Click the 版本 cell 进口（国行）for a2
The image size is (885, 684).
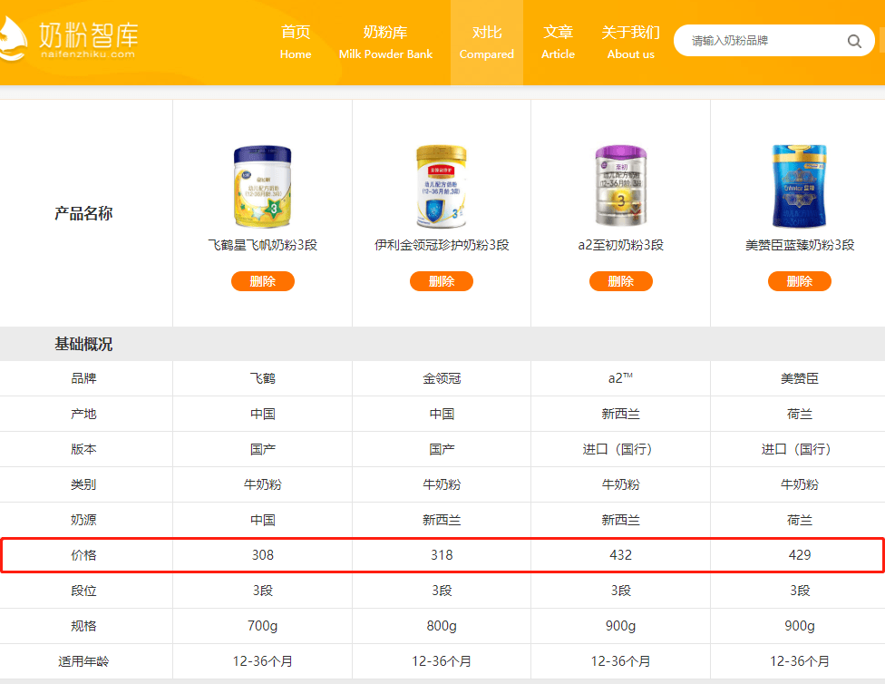[x=621, y=449]
